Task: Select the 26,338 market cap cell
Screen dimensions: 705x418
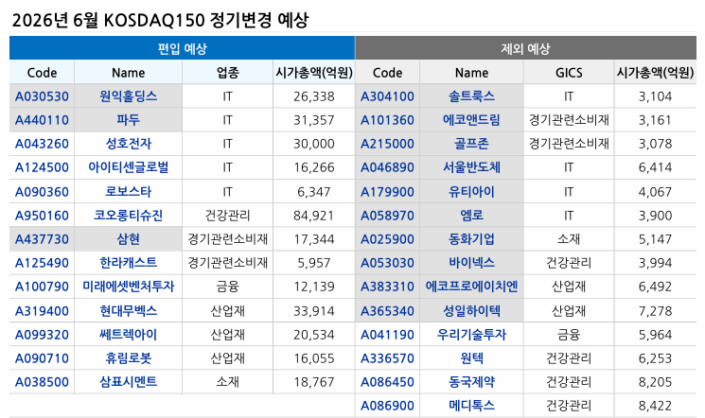Action: point(314,96)
